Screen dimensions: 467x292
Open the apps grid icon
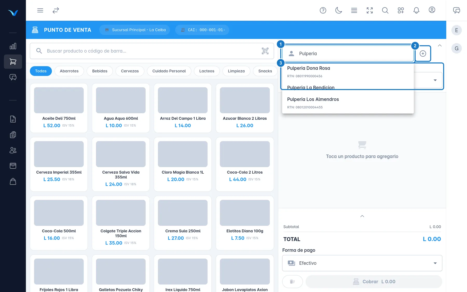pos(401,10)
